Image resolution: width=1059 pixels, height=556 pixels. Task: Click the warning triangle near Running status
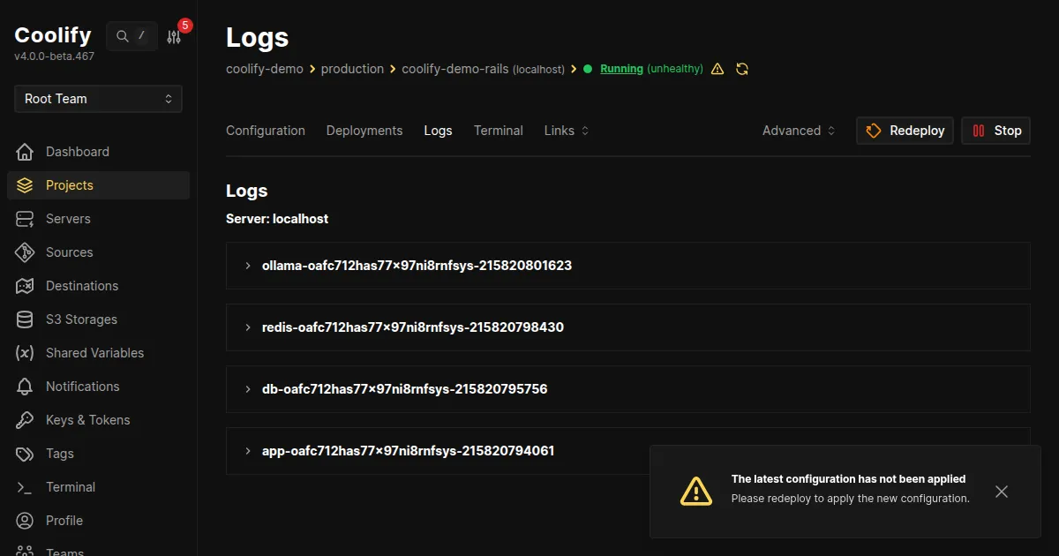tap(717, 68)
